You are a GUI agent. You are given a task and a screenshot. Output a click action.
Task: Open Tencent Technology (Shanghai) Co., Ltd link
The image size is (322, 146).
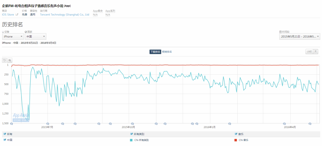[64, 15]
